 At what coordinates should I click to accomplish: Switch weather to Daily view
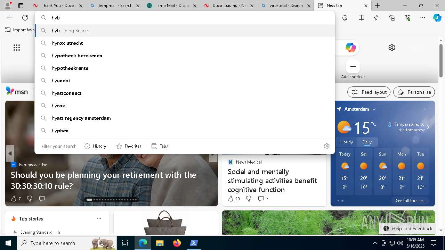coord(367,142)
